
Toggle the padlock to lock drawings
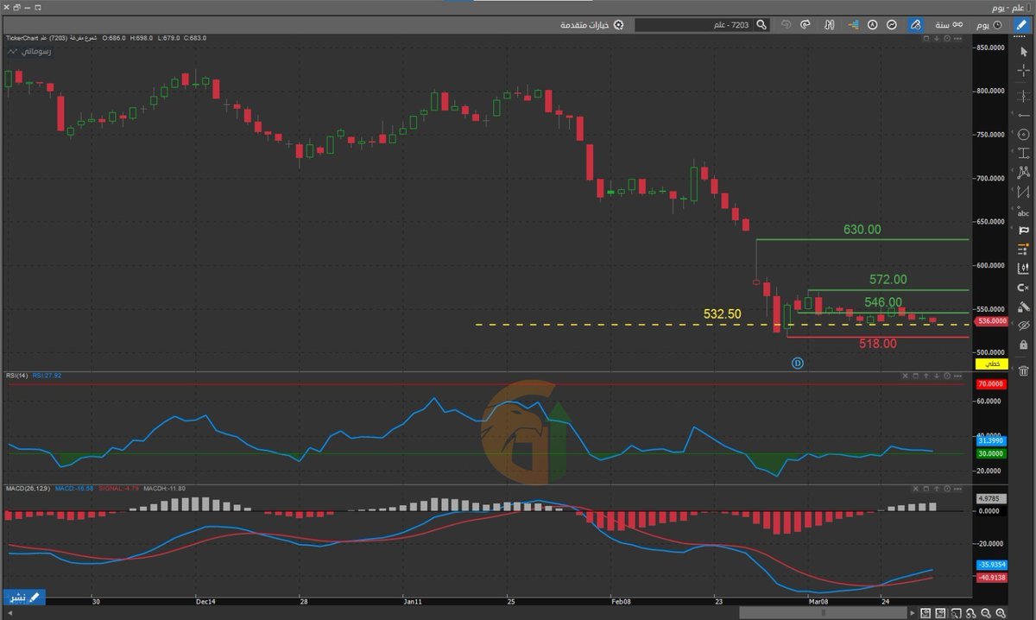pos(1023,345)
